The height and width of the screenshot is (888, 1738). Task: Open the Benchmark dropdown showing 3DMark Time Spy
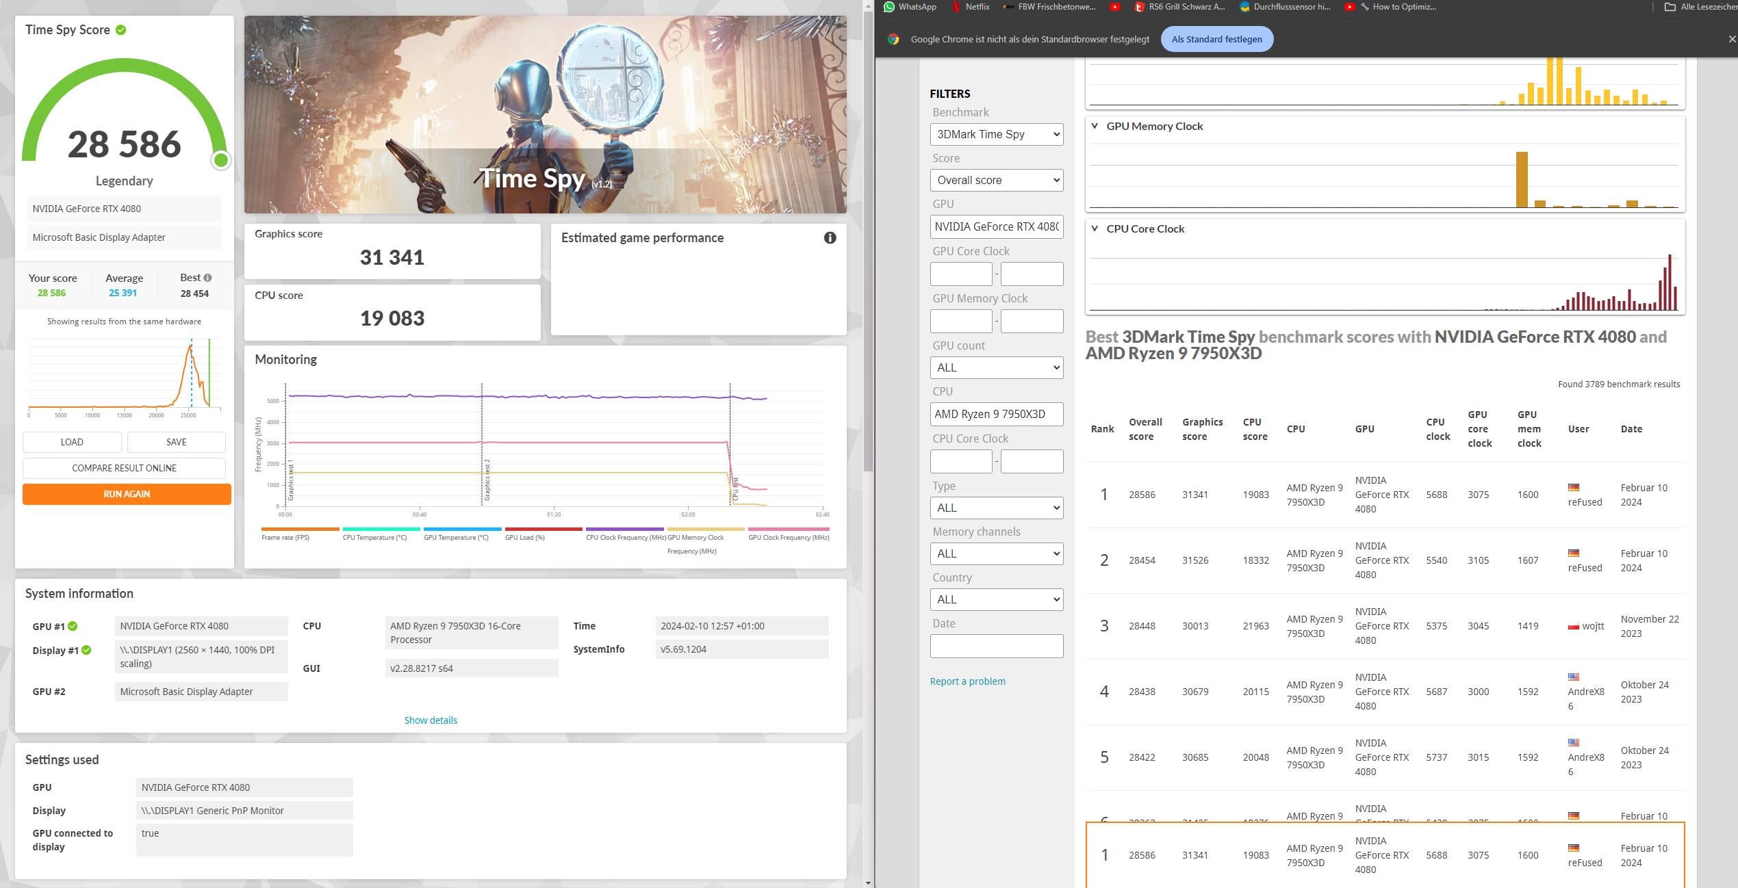(996, 134)
